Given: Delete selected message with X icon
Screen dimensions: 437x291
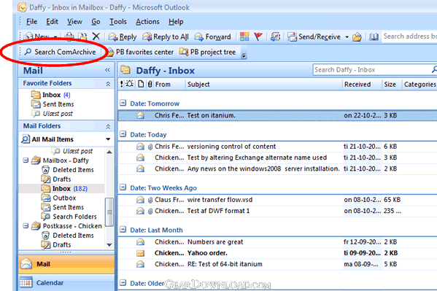Looking at the screenshot, I should tap(96, 36).
